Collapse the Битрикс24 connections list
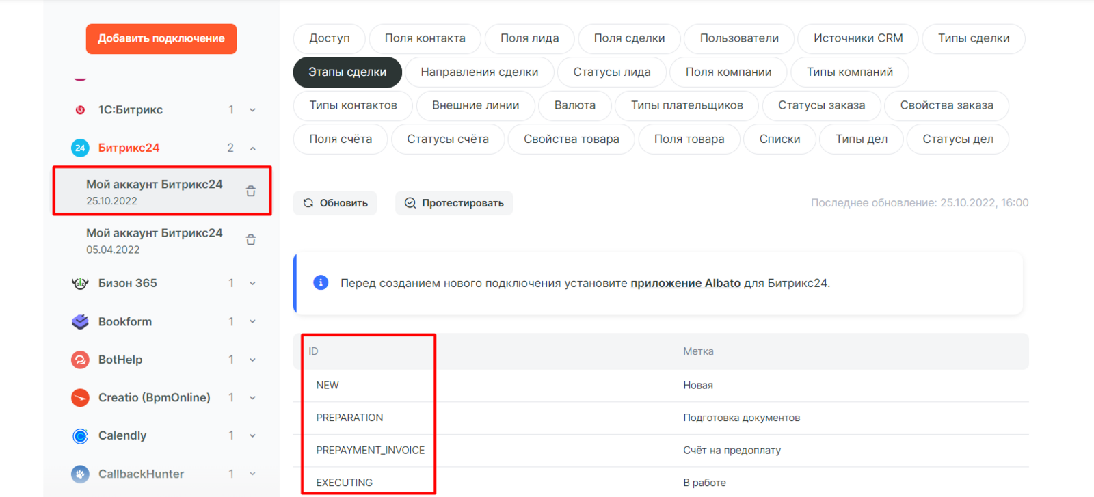 pos(252,148)
